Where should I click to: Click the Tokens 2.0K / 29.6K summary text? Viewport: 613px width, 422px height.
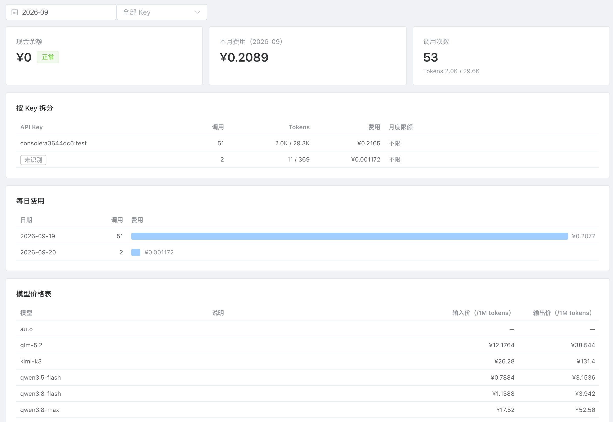[451, 71]
